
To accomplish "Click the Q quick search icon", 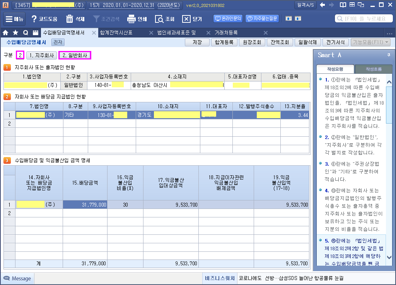I will click(26, 32).
